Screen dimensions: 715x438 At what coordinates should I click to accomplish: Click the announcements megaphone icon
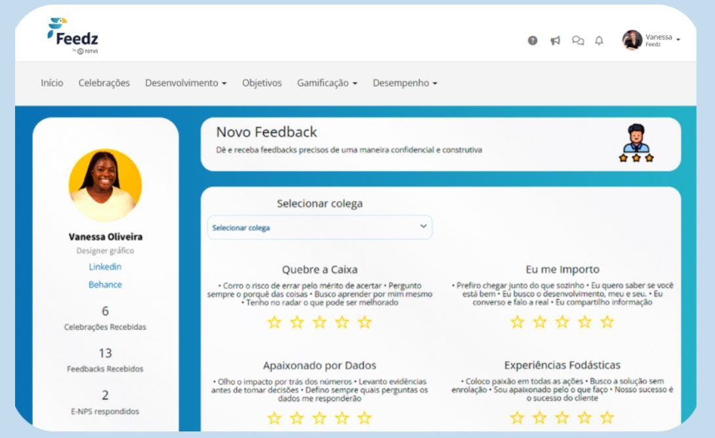[x=554, y=40]
